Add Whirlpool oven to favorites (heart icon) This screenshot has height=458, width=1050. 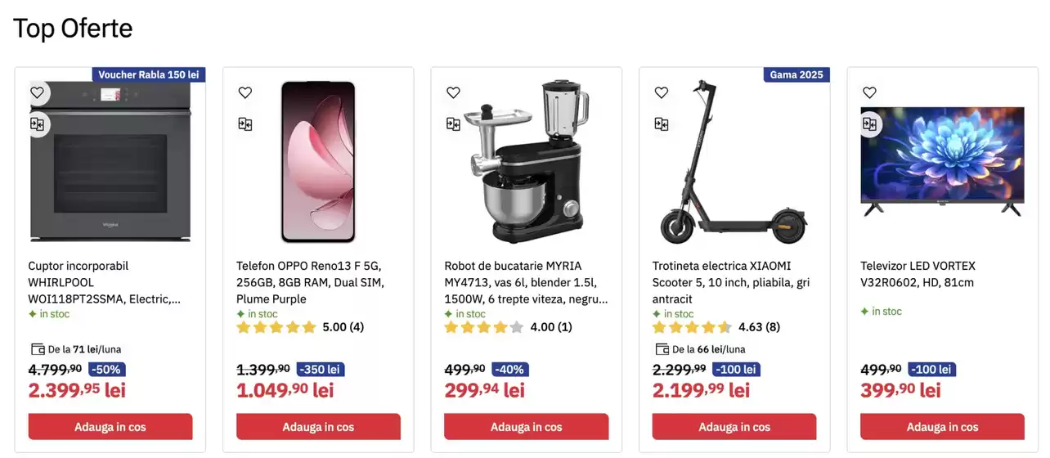coord(37,92)
